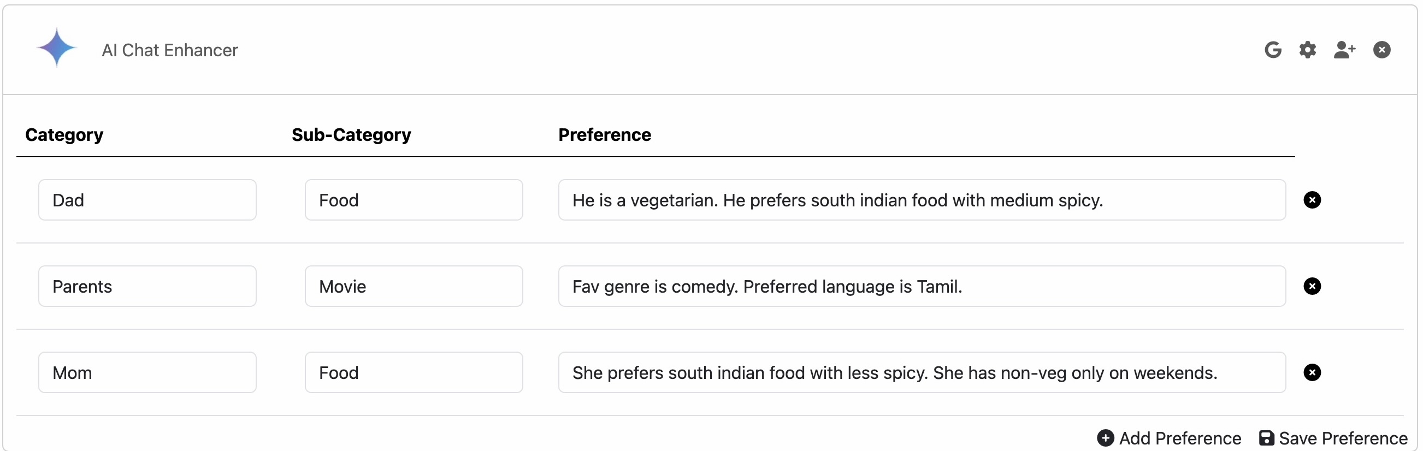Edit the Dad category field
The image size is (1423, 451).
(x=147, y=200)
